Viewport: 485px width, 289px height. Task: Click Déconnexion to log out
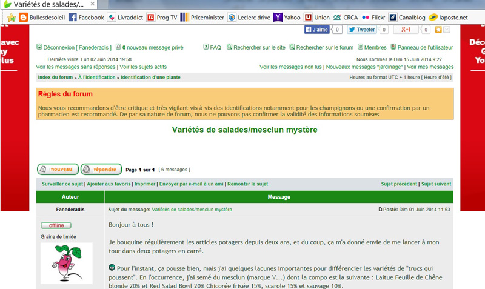click(x=59, y=47)
